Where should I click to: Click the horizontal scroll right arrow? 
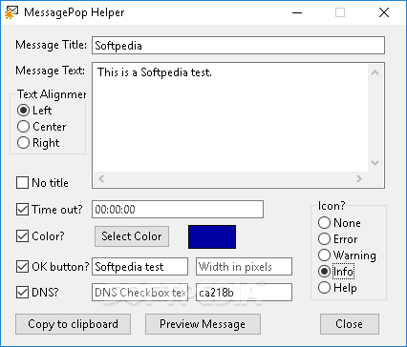point(359,179)
